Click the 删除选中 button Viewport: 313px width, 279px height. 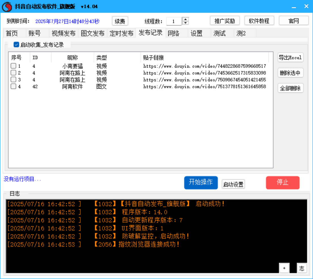[290, 73]
